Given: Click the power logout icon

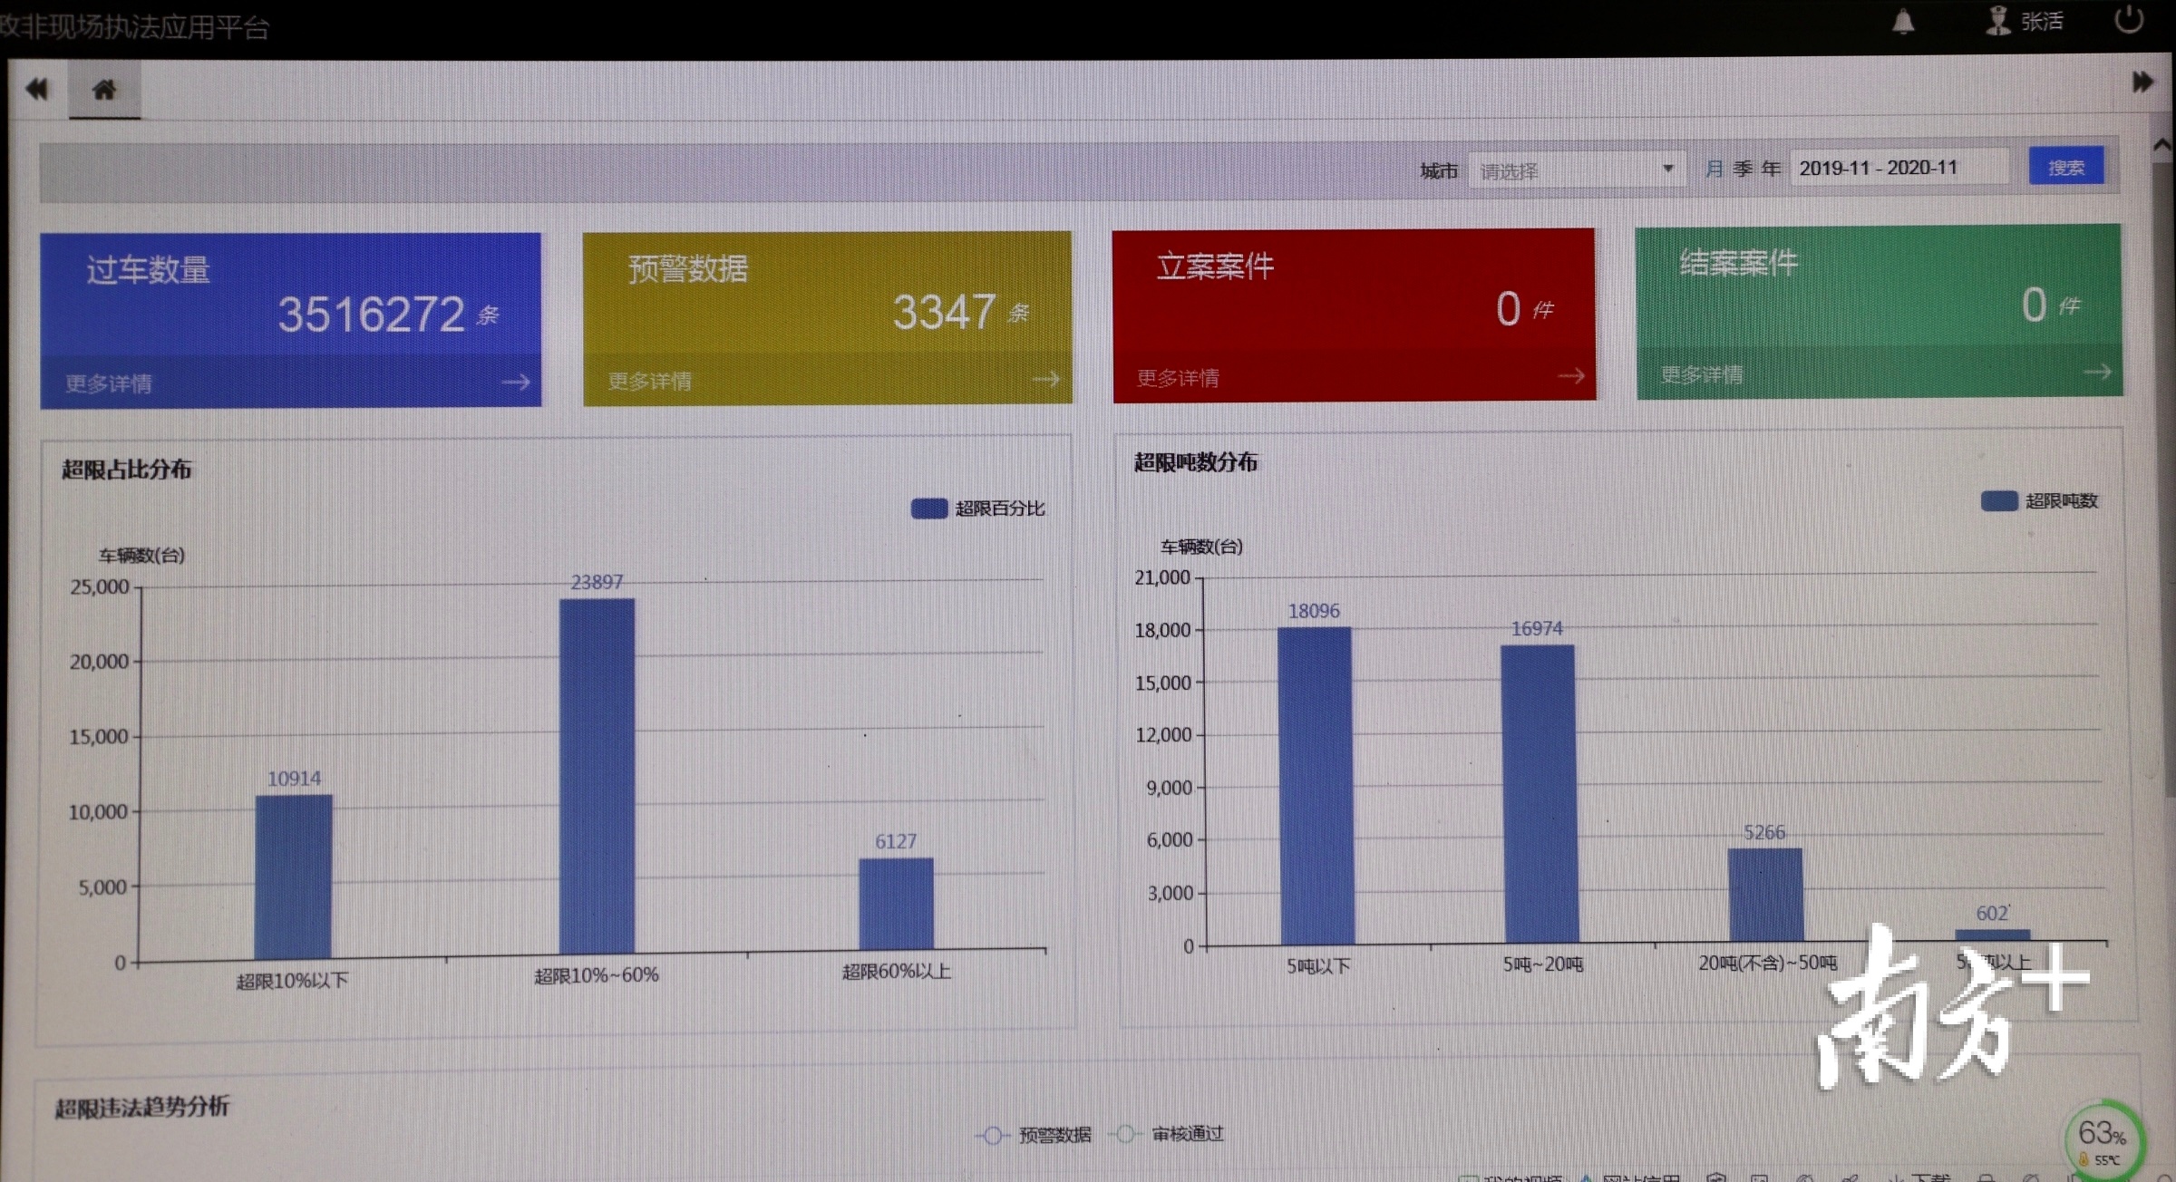Looking at the screenshot, I should [2128, 19].
